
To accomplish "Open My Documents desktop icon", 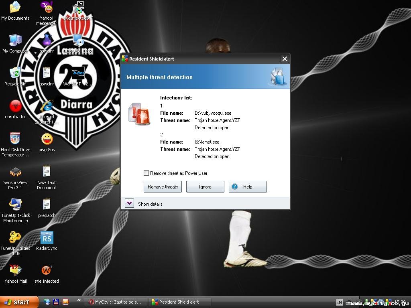I will pyautogui.click(x=15, y=10).
